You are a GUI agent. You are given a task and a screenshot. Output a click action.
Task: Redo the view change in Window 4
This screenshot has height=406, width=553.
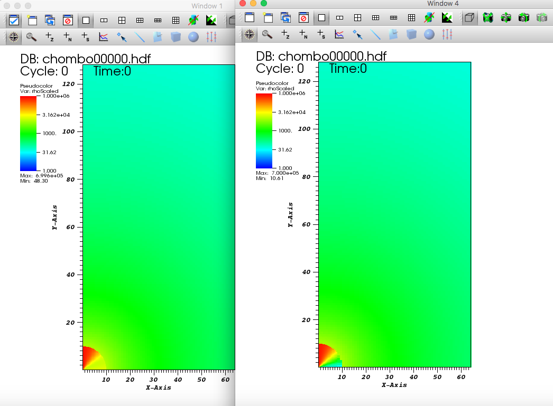click(x=542, y=17)
